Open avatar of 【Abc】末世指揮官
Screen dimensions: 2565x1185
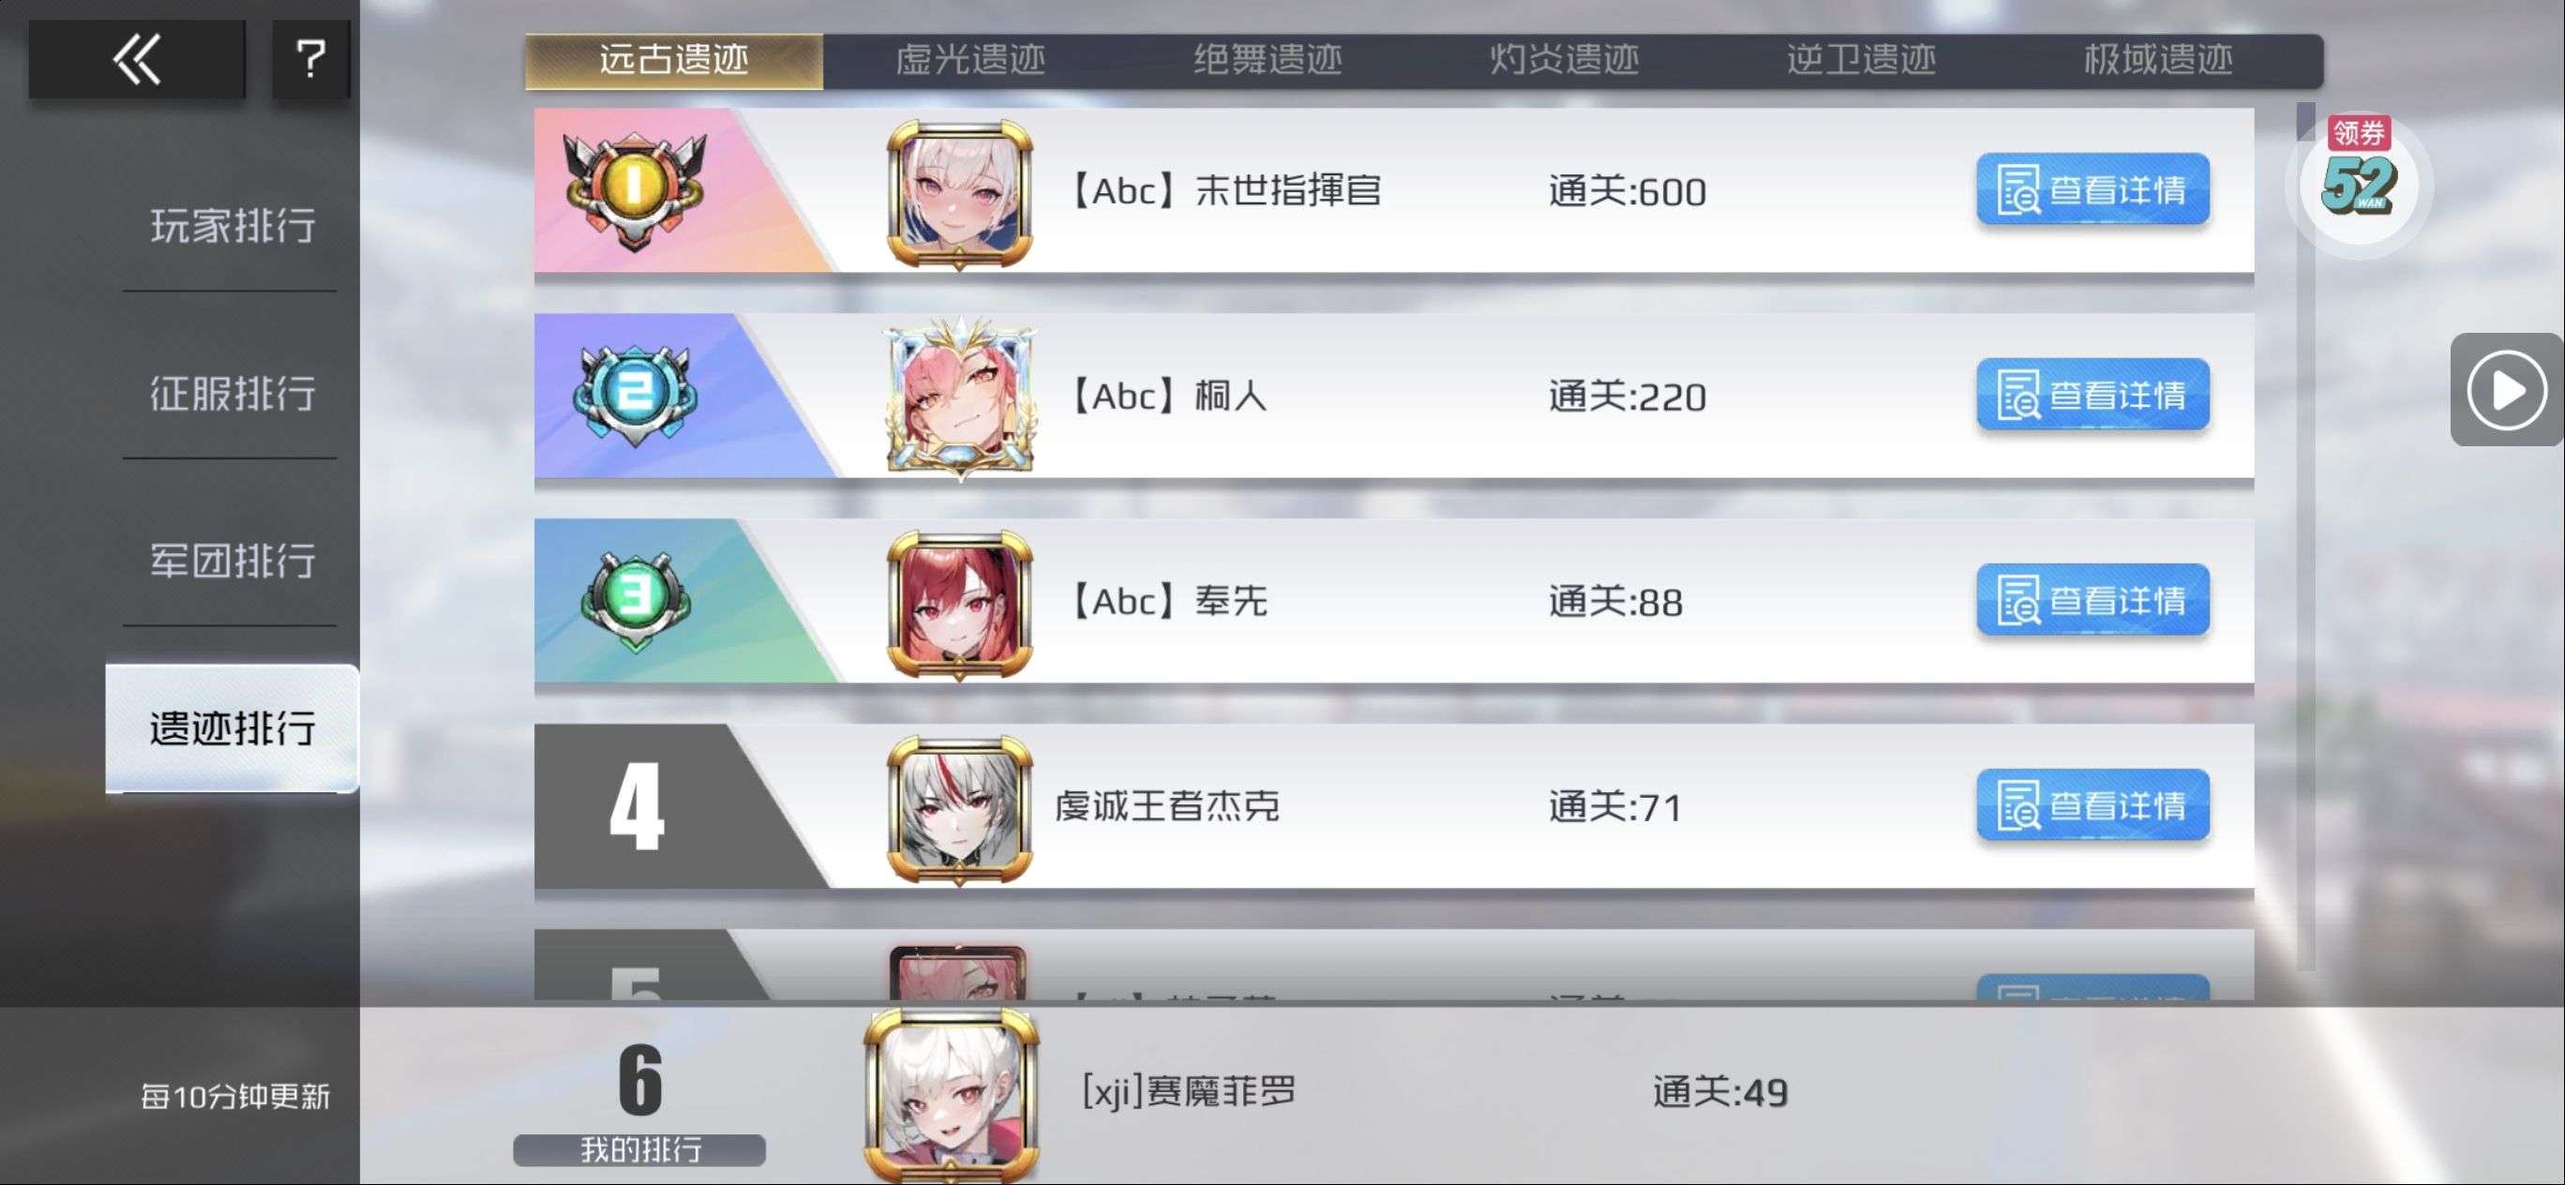pos(958,193)
